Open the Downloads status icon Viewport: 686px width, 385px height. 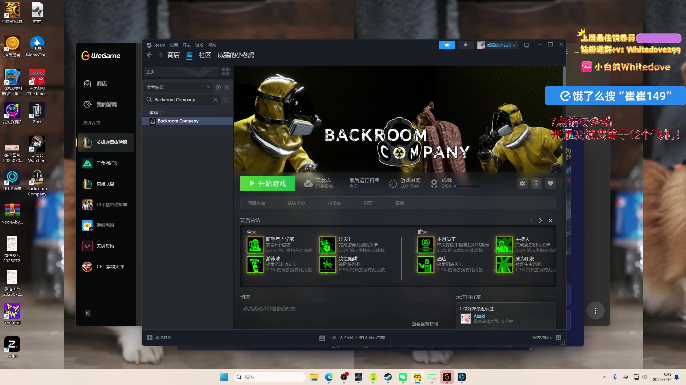tap(322, 338)
